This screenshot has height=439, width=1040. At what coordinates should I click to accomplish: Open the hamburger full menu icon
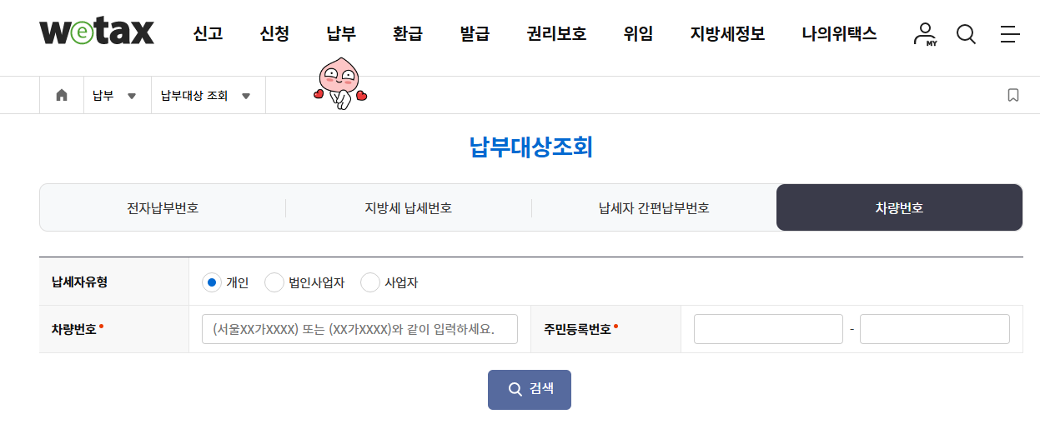1009,34
